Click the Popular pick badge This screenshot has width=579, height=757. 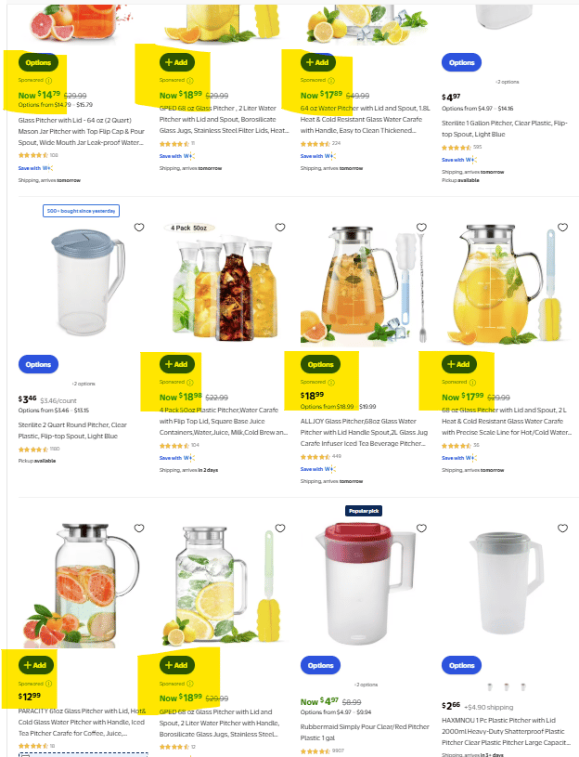click(x=364, y=511)
